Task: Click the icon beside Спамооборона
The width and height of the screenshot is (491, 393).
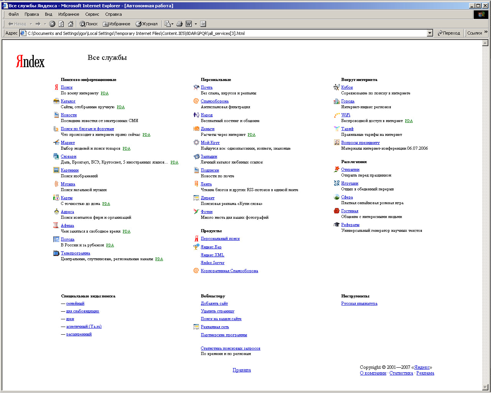Action: (196, 101)
